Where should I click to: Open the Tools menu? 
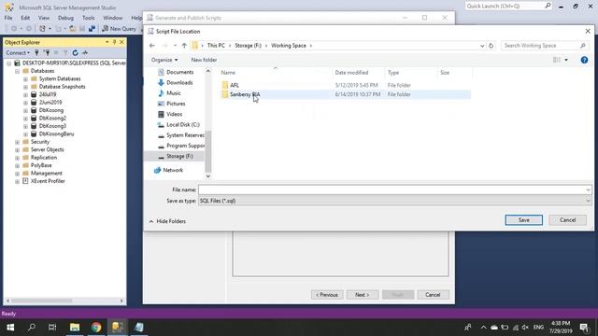88,18
